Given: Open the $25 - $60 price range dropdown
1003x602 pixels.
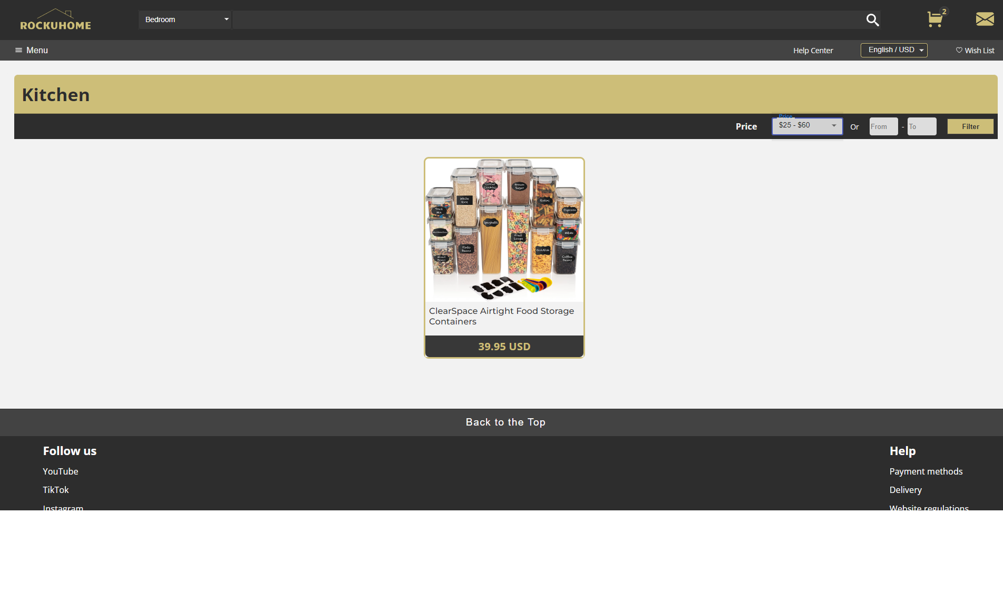Looking at the screenshot, I should coord(806,126).
